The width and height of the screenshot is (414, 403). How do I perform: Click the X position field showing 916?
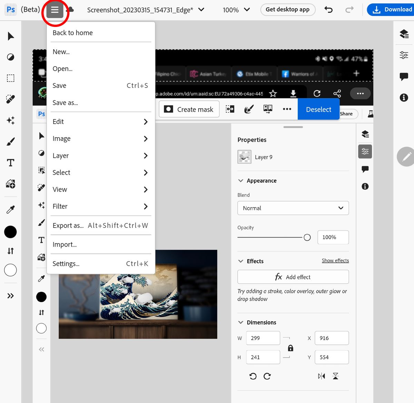coord(332,338)
